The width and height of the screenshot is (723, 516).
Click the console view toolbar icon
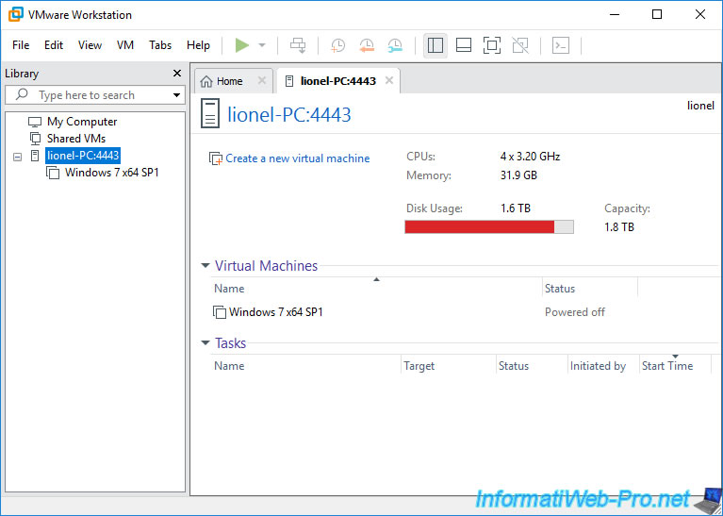pyautogui.click(x=561, y=45)
